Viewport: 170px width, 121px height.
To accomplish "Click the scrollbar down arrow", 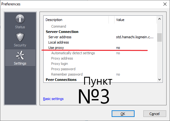I will [x=159, y=80].
